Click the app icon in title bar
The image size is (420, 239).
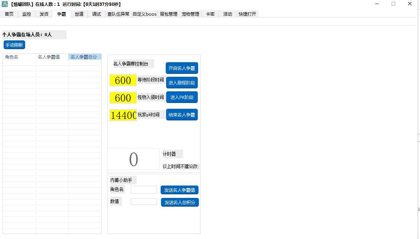tap(5, 4)
